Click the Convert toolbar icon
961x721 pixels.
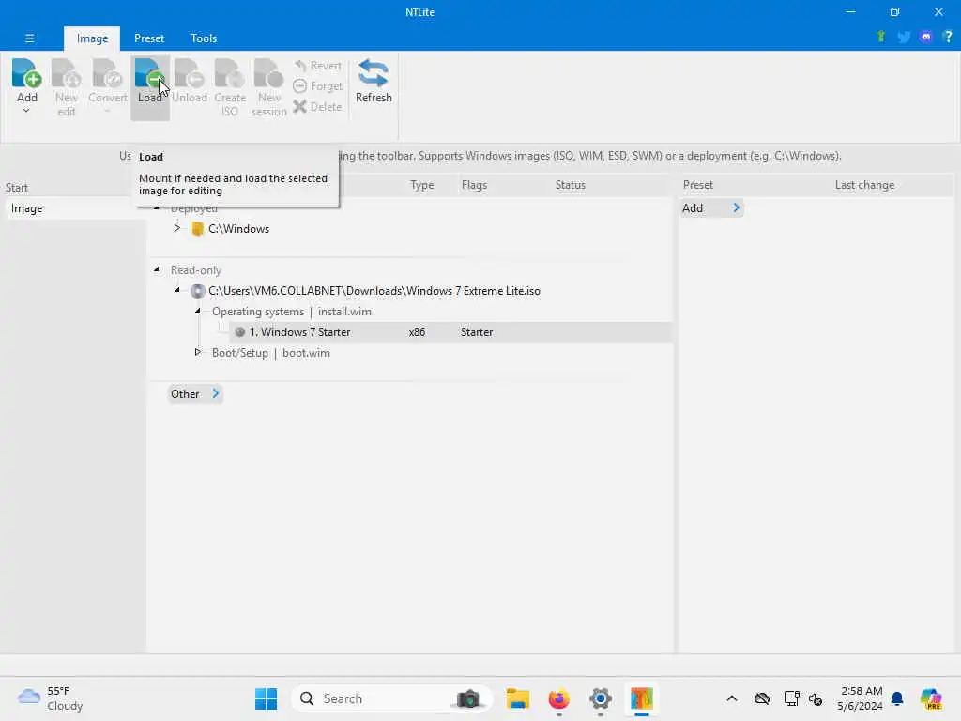[107, 86]
